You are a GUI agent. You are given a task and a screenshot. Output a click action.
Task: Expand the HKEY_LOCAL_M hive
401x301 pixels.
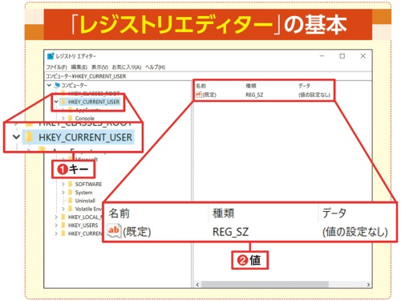point(56,218)
